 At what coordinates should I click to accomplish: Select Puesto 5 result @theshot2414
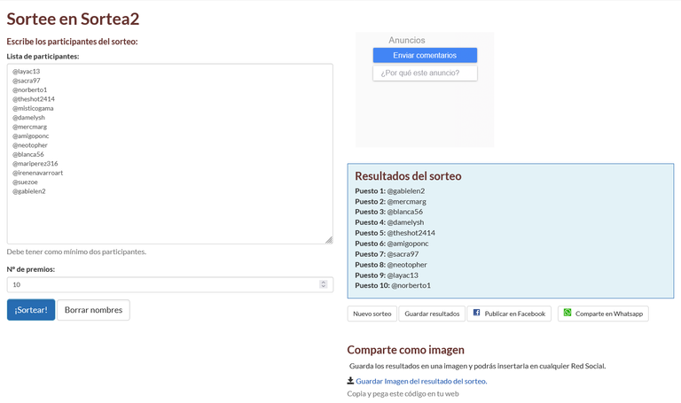coord(395,233)
